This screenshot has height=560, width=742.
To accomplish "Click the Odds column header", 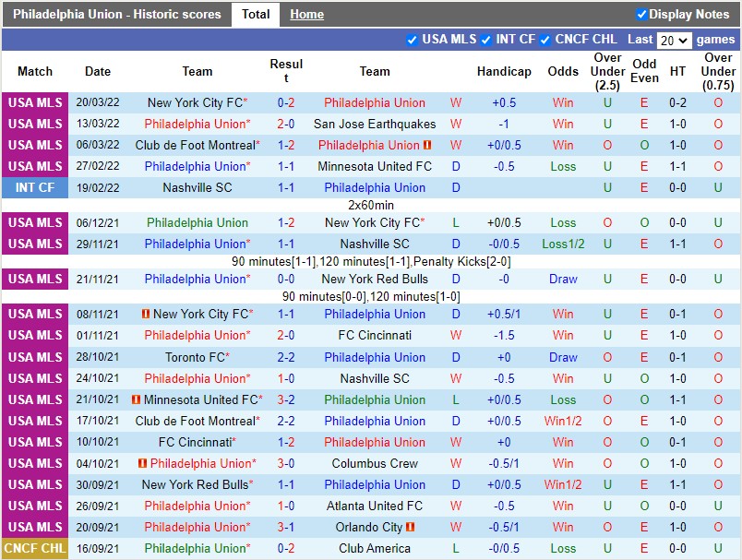I will [563, 71].
